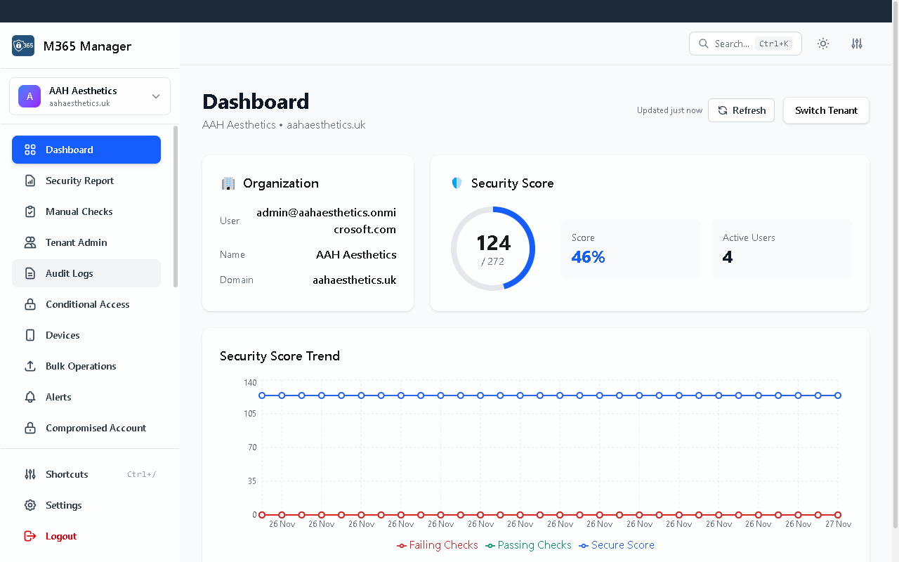Click the Shortcuts icon in sidebar
This screenshot has width=899, height=562.
pos(29,474)
